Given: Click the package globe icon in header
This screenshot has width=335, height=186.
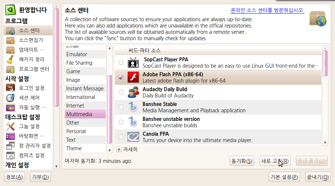Looking at the screenshot, I should (318, 19).
